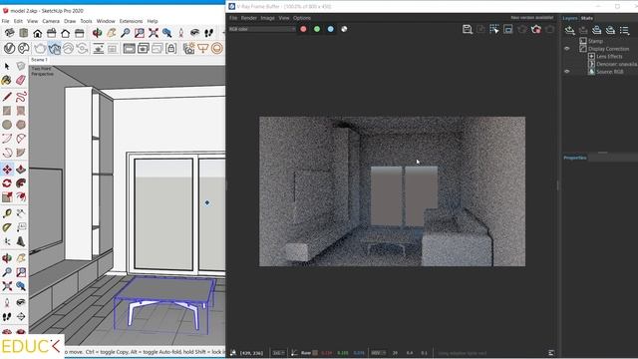
Task: Select the Scale tool
Action: [7, 197]
